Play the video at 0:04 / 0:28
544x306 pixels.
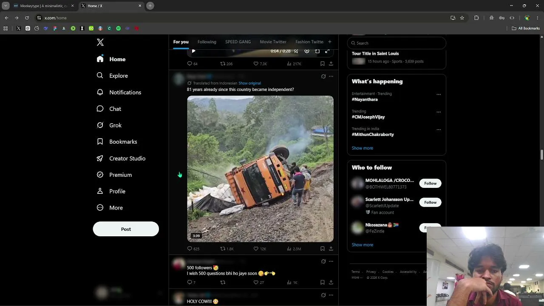193,51
